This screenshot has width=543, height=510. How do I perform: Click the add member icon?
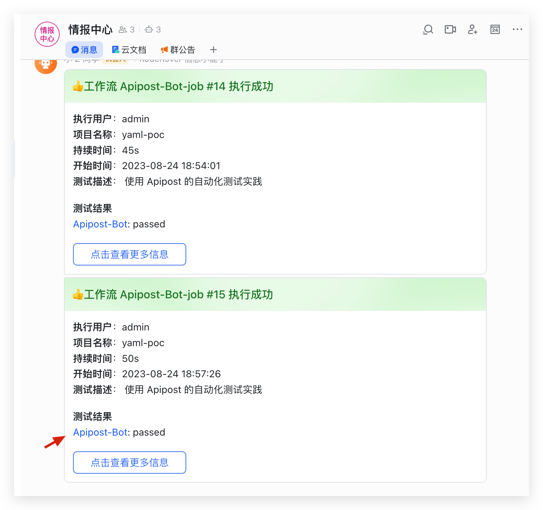(x=472, y=30)
